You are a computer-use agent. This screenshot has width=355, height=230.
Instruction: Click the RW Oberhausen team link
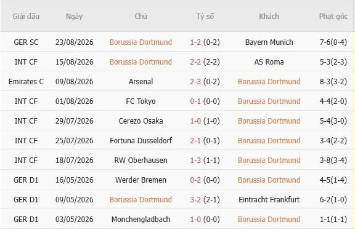[x=141, y=160]
